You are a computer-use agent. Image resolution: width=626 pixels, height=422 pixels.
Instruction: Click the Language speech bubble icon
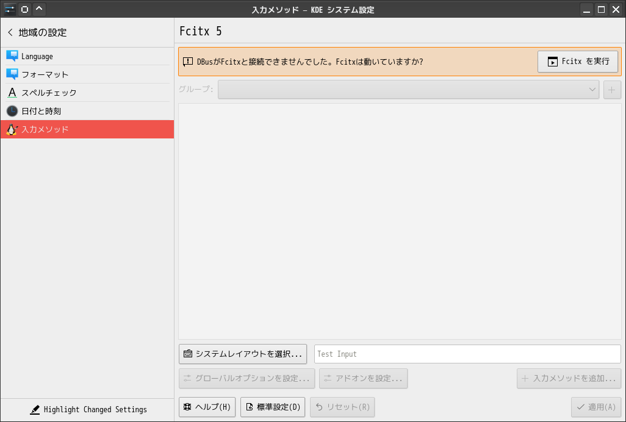click(x=12, y=56)
